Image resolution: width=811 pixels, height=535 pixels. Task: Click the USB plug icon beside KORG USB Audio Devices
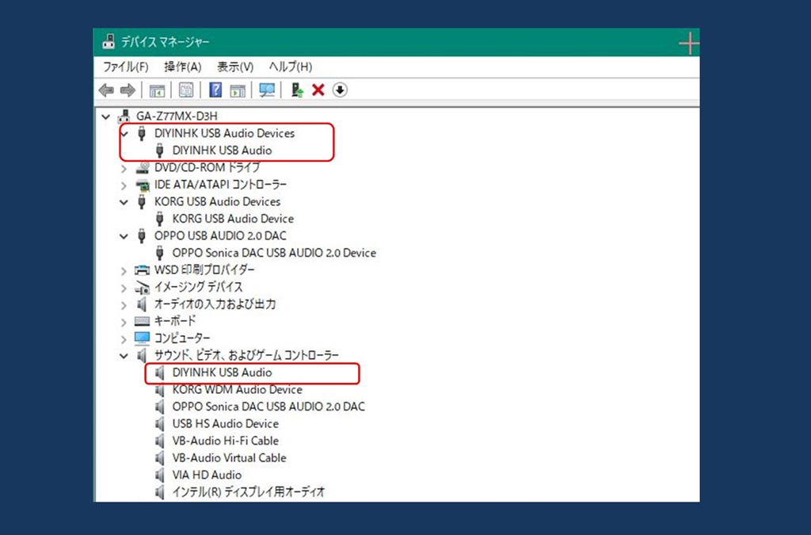pos(142,202)
